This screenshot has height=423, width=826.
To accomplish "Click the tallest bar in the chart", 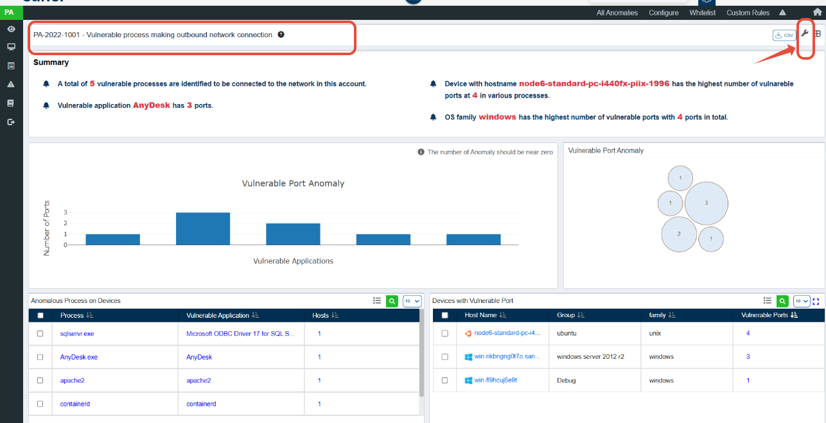I will tap(203, 229).
